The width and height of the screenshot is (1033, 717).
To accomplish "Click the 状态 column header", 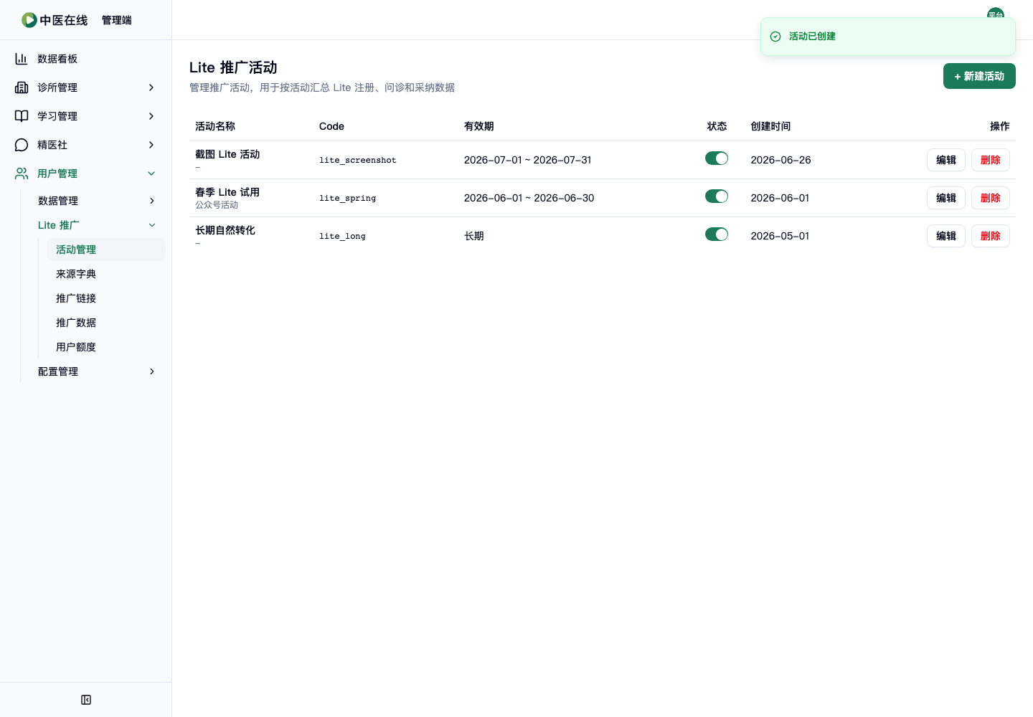I will 717,126.
